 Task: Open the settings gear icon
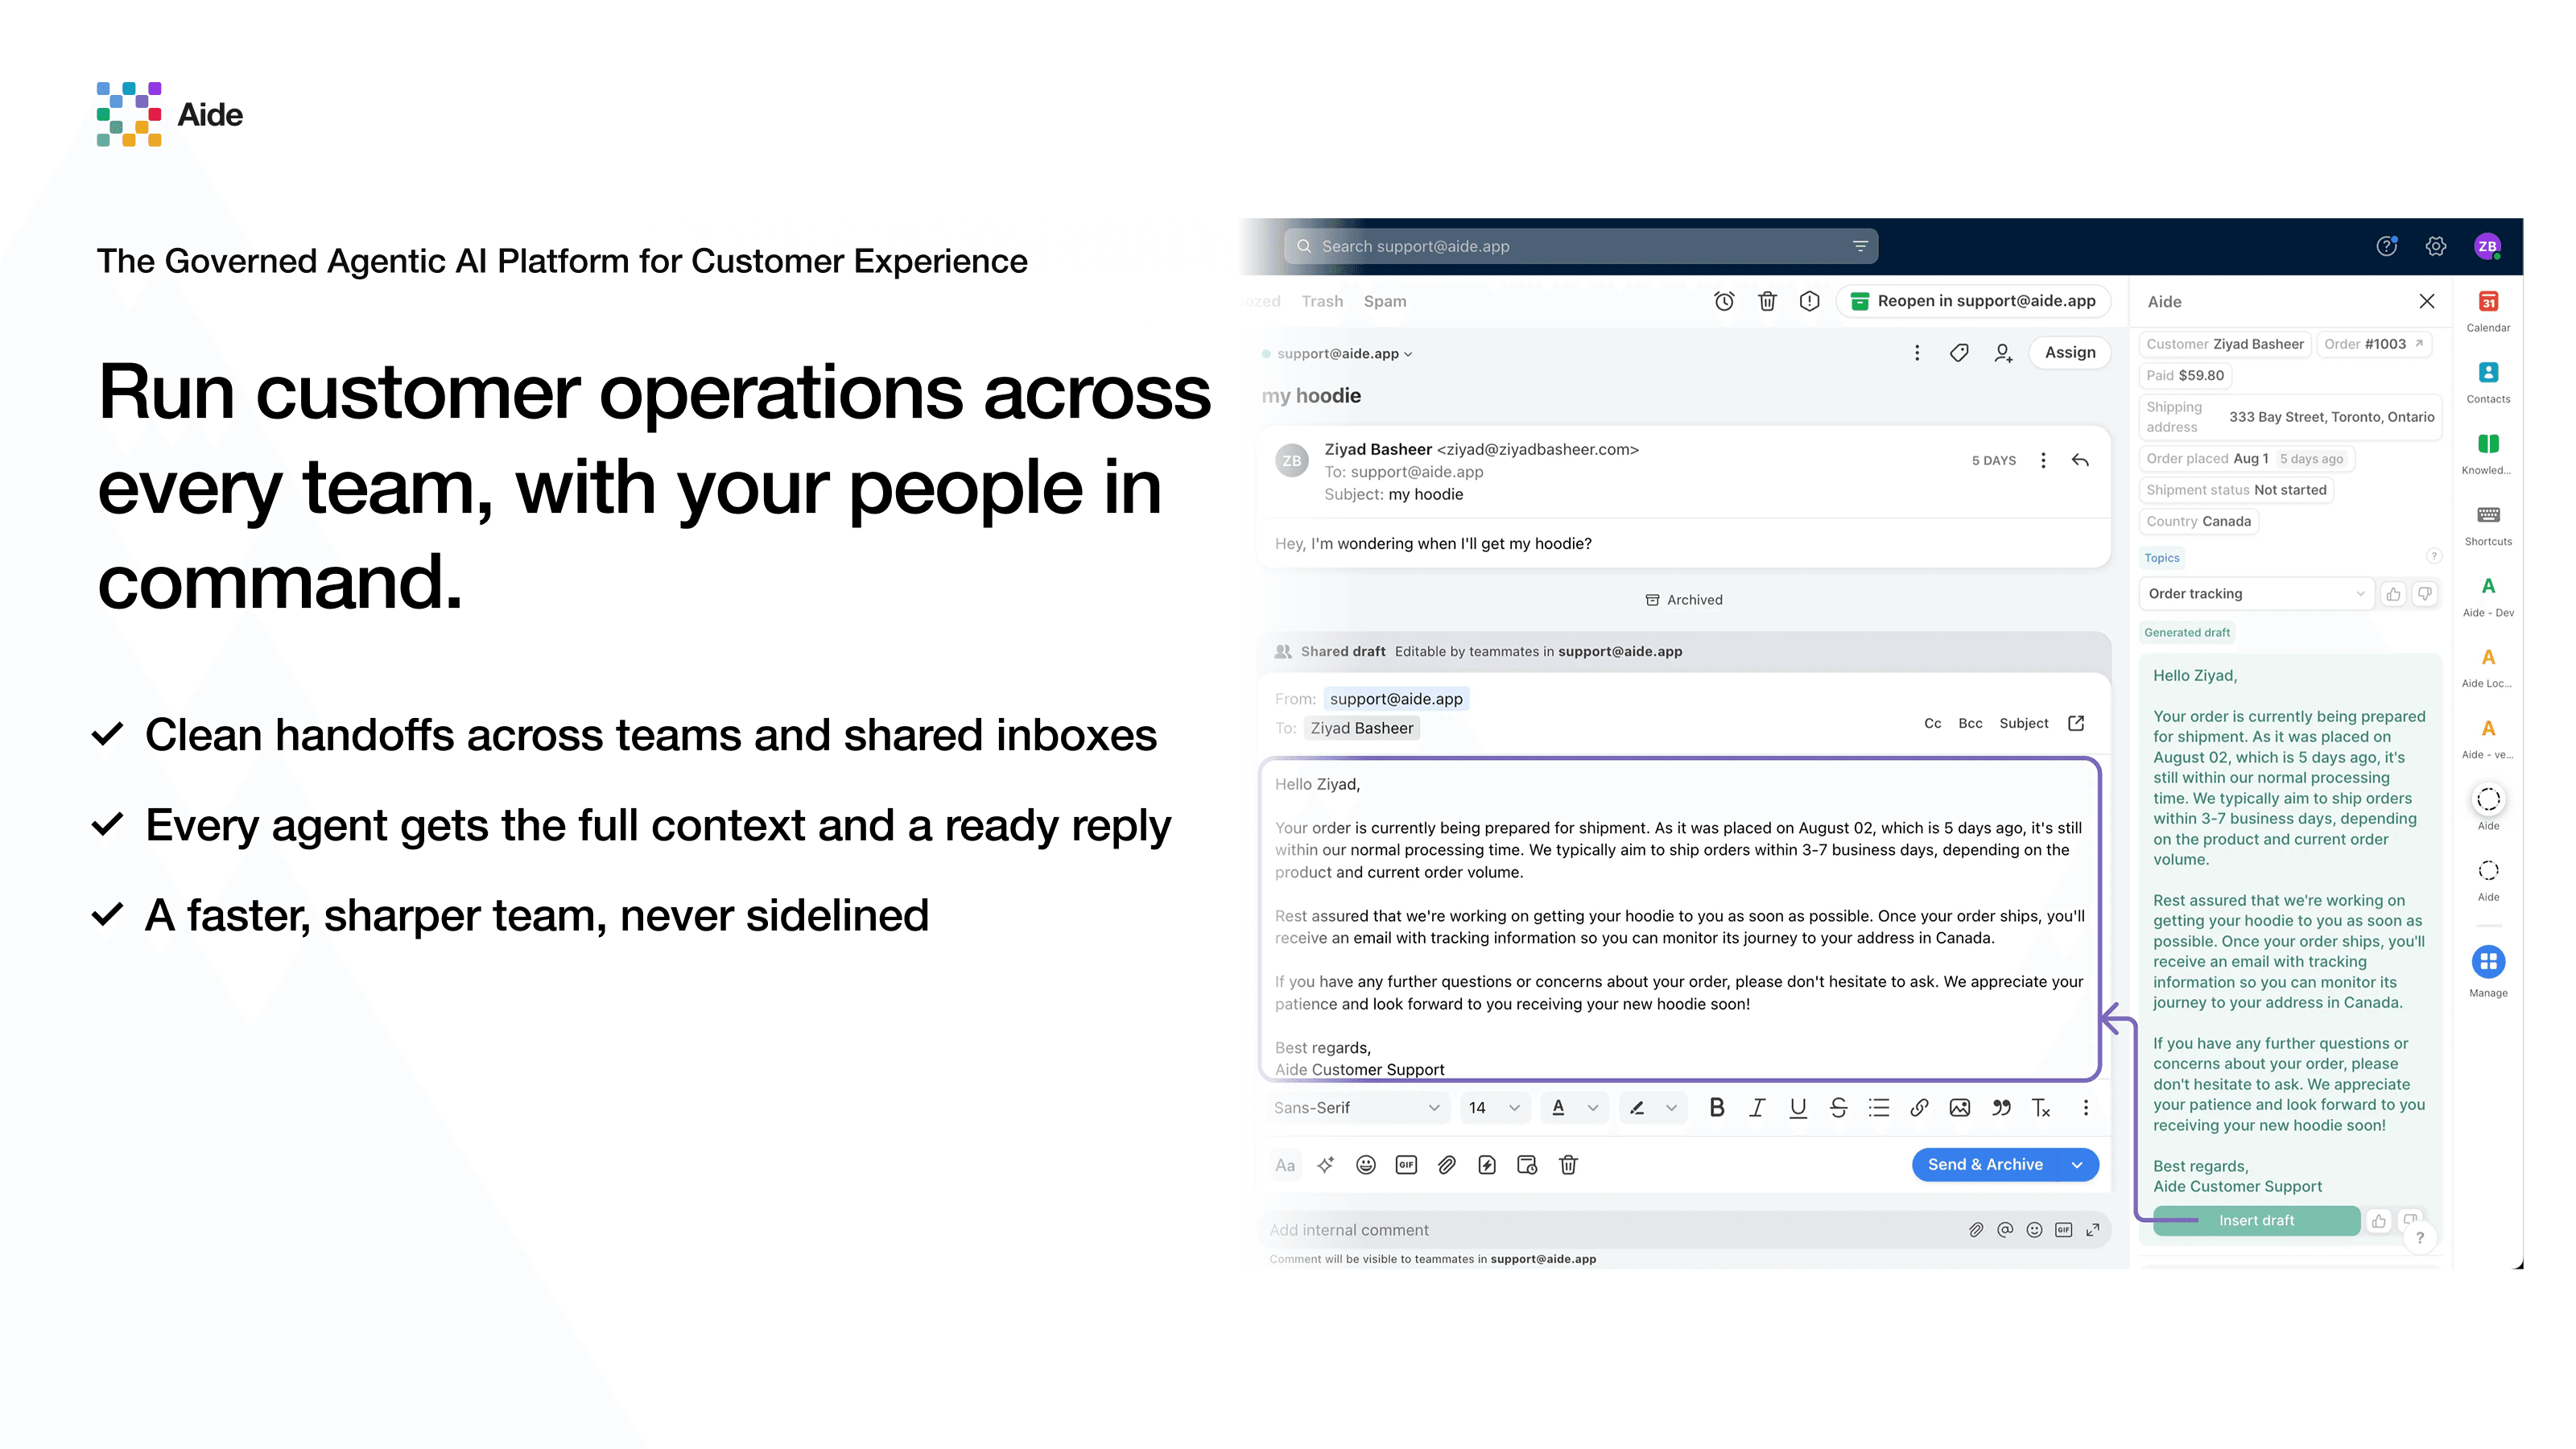2436,246
